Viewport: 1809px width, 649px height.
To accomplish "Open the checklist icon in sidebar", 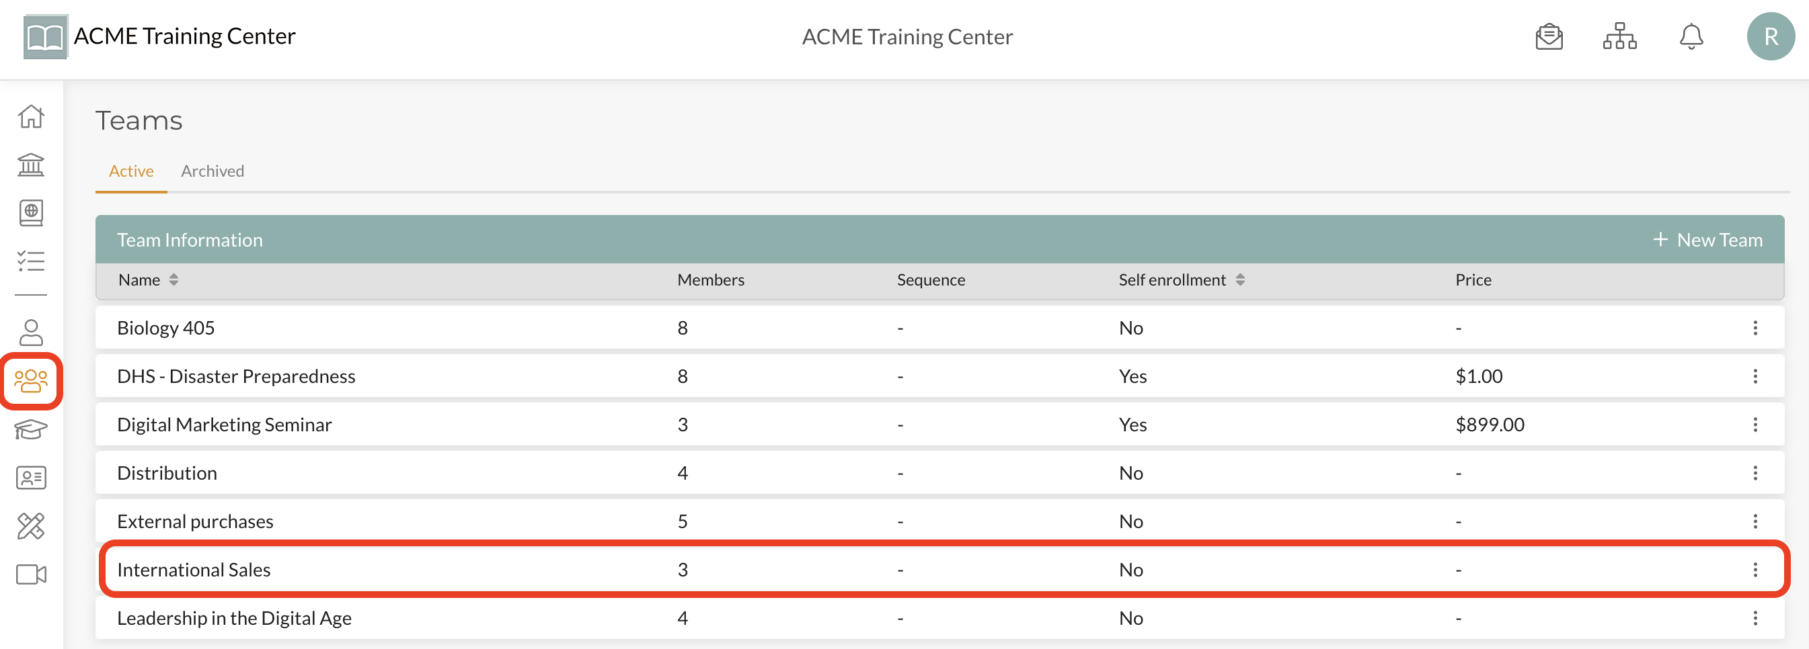I will coord(31,261).
